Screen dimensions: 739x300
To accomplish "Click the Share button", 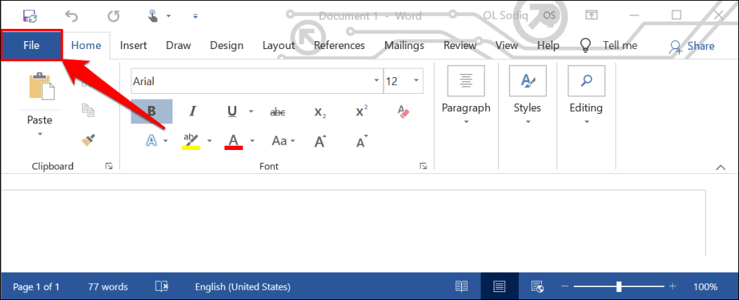I will (691, 46).
